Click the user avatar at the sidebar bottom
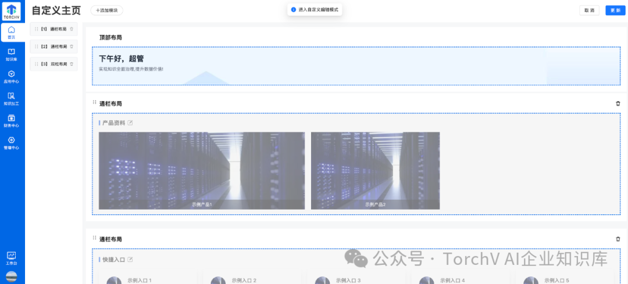Screen dimensions: 628x284 tap(12, 277)
